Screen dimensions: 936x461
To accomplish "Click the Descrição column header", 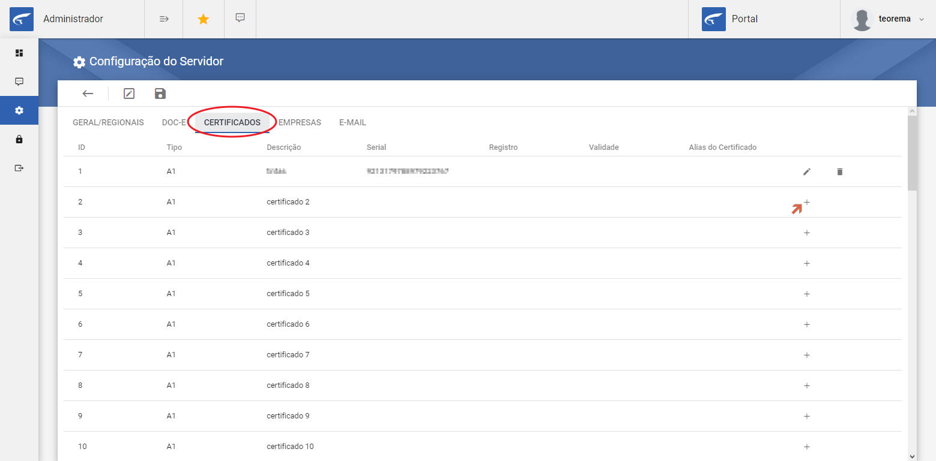I will click(284, 147).
